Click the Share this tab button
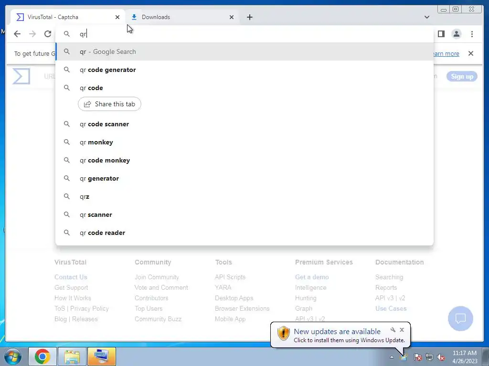Image resolution: width=489 pixels, height=366 pixels. tap(109, 104)
